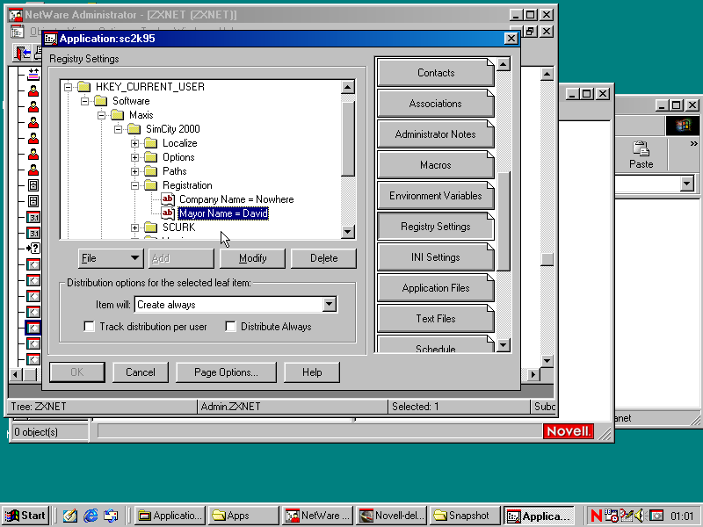
Task: Click the Delete button
Action: [323, 258]
